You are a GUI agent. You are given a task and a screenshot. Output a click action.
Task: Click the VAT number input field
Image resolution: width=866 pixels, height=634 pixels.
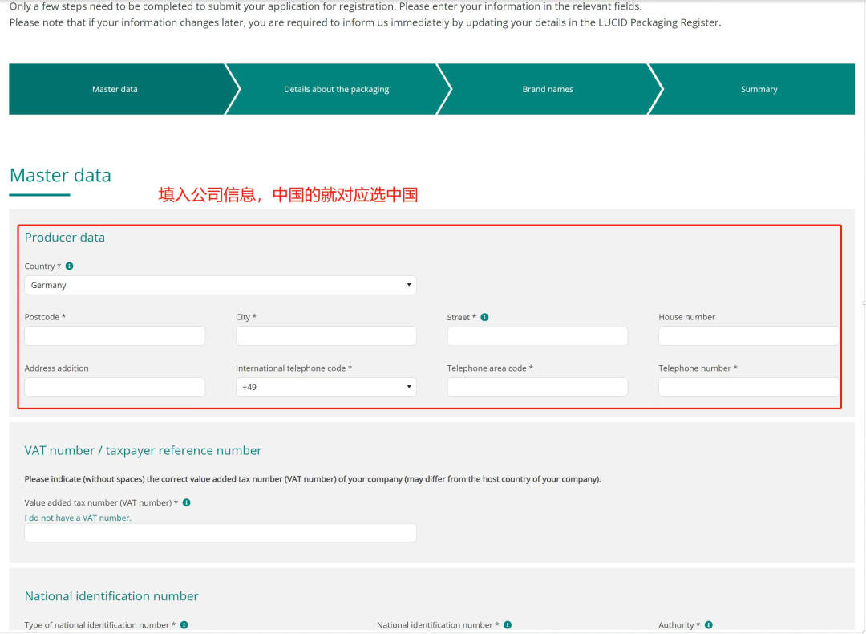tap(220, 533)
